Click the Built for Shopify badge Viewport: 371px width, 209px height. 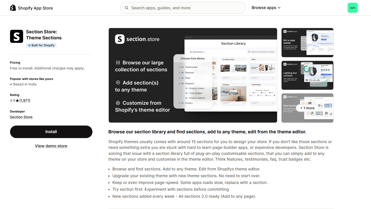[x=41, y=45]
